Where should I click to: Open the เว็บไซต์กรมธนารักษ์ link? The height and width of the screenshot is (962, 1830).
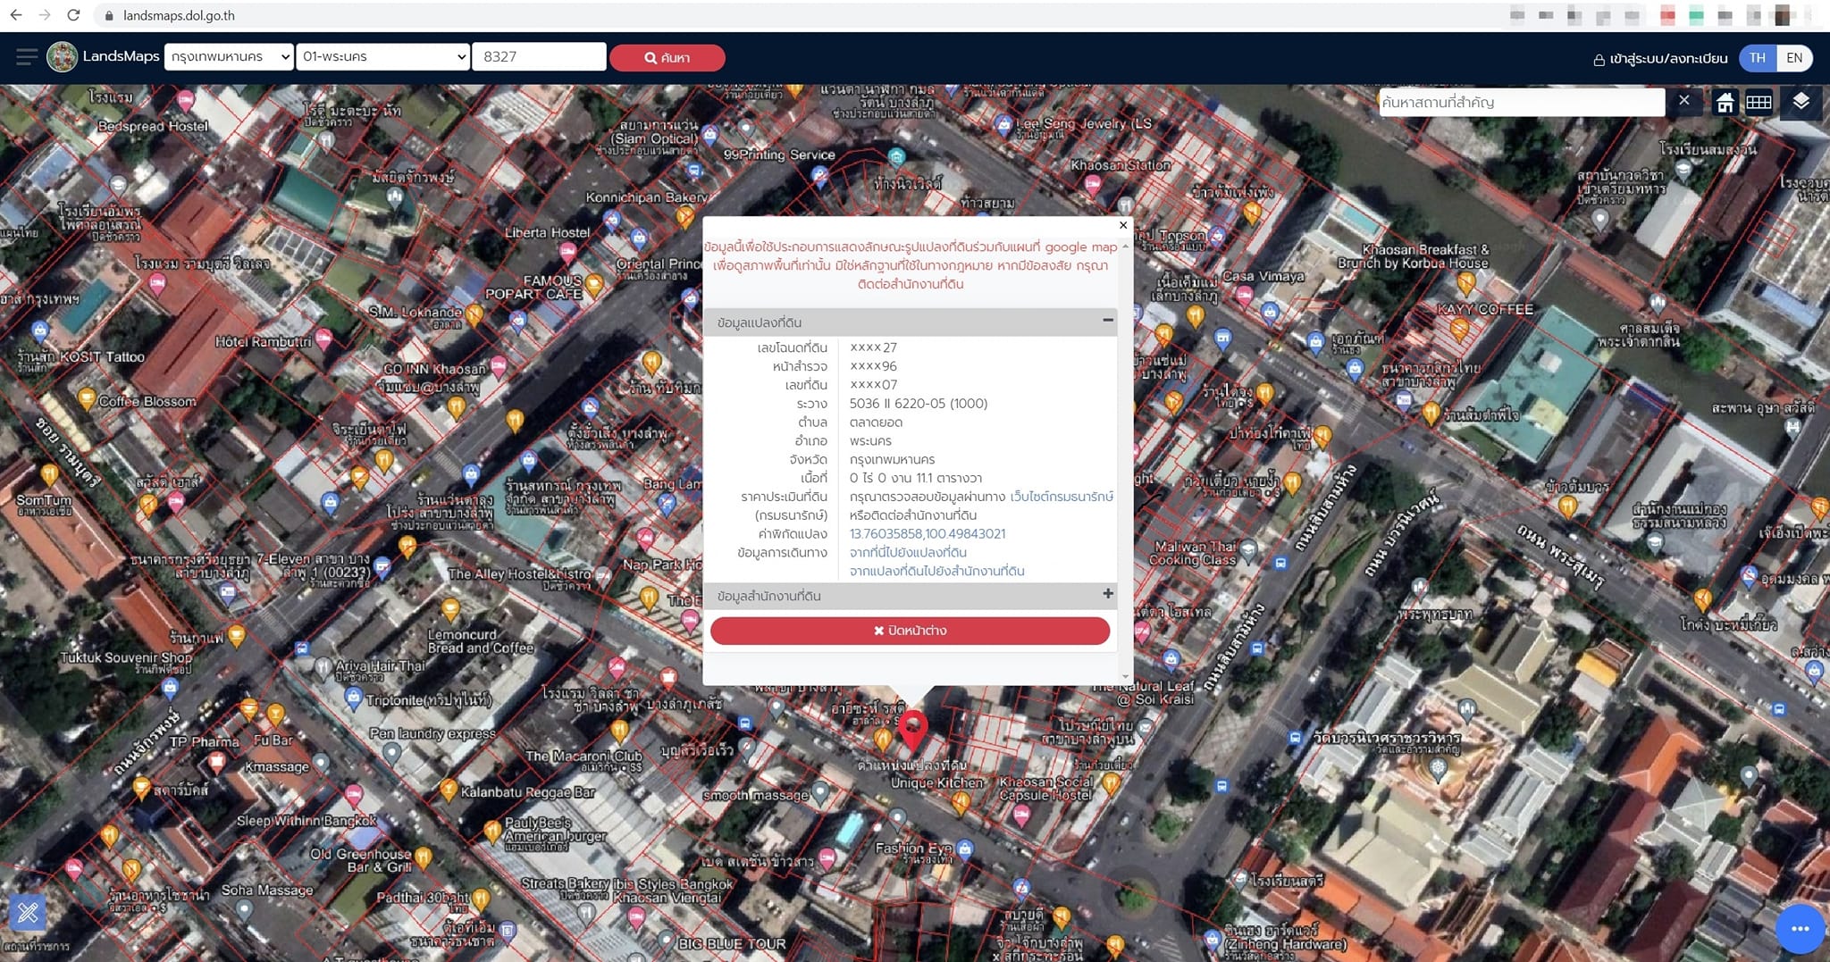(x=1065, y=497)
